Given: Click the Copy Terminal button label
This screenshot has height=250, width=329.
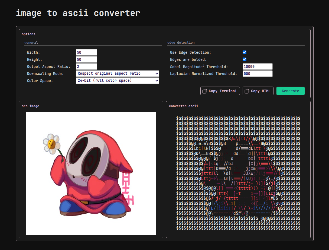Looking at the screenshot, I should 223,91.
